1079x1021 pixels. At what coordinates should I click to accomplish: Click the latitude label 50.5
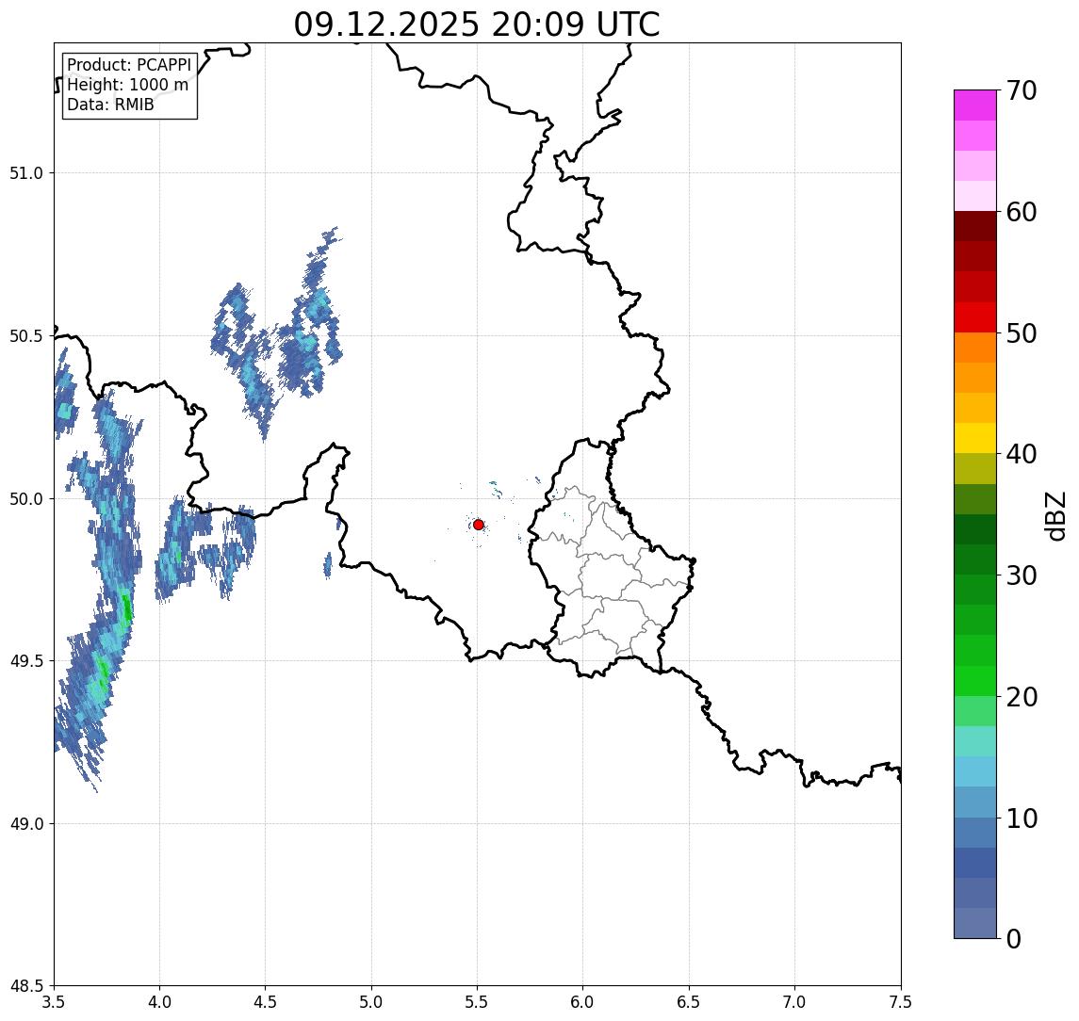point(26,336)
